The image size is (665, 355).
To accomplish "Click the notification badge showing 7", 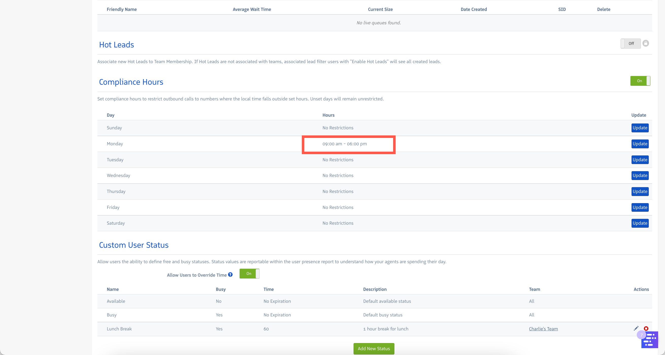I will (x=641, y=335).
